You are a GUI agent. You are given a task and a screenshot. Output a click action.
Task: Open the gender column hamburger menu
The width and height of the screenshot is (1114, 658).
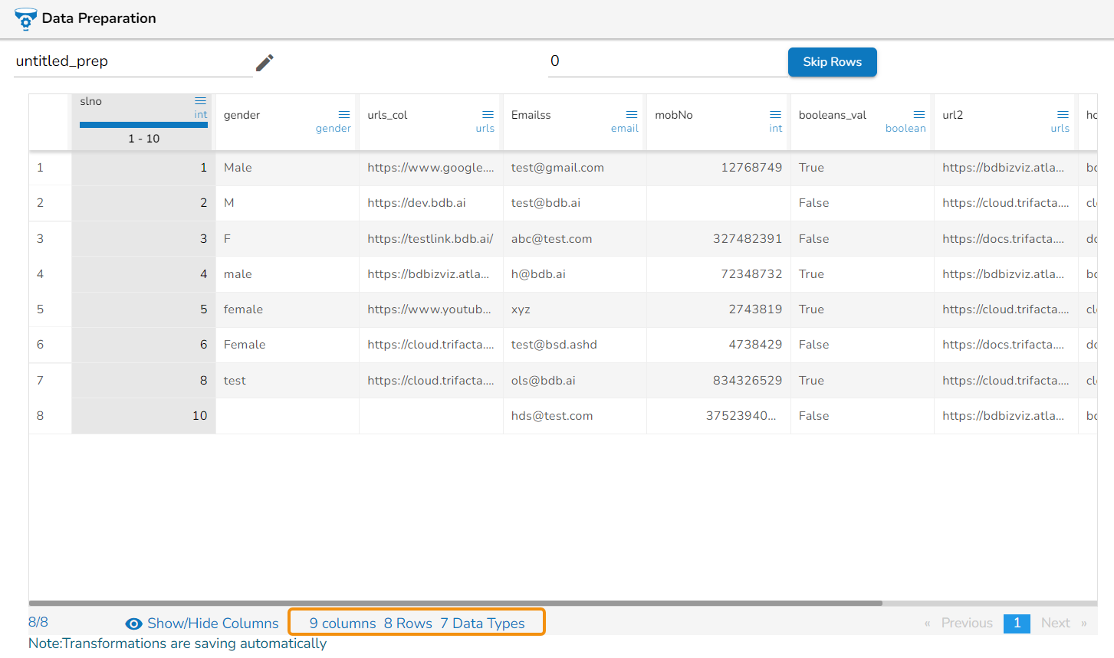click(x=344, y=115)
